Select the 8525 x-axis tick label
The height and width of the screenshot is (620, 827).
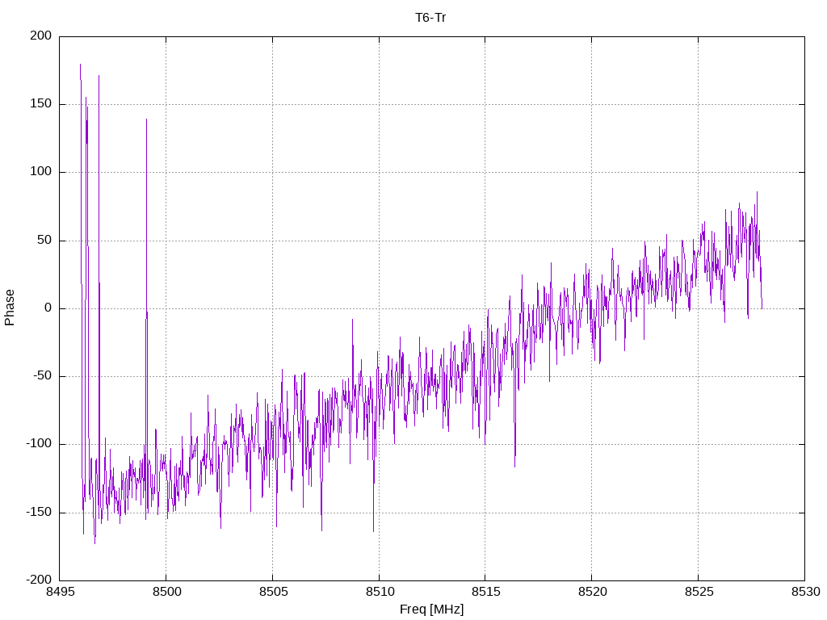click(698, 592)
